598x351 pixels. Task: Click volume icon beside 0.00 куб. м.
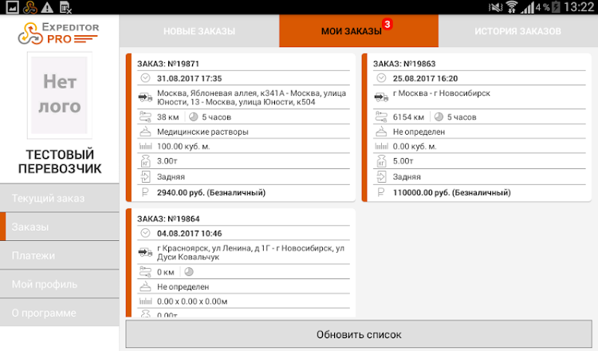click(381, 146)
